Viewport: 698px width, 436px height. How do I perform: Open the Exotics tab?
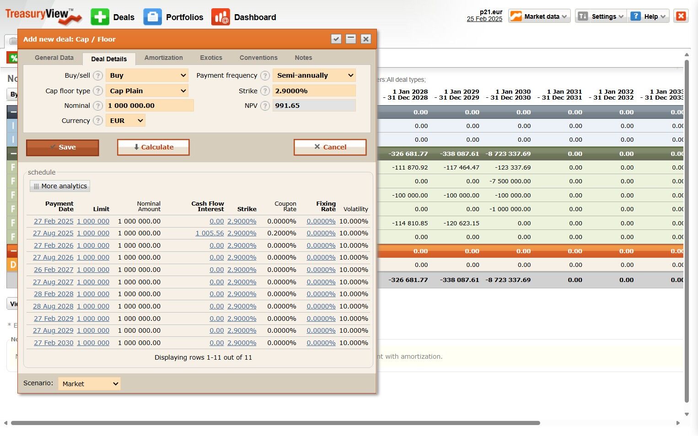point(211,58)
